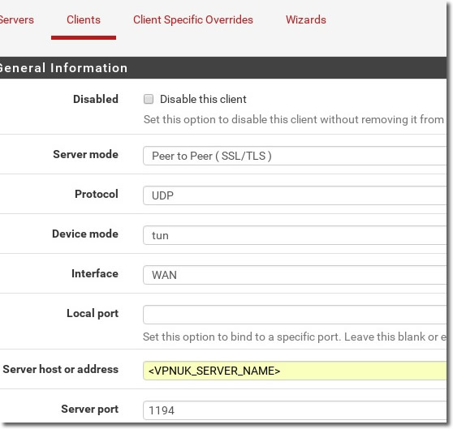Image resolution: width=453 pixels, height=429 pixels.
Task: Open the Device mode dropdown showing tun
Action: coord(295,235)
